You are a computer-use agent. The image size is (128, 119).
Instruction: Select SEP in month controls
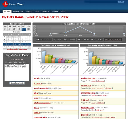coord(15,29)
